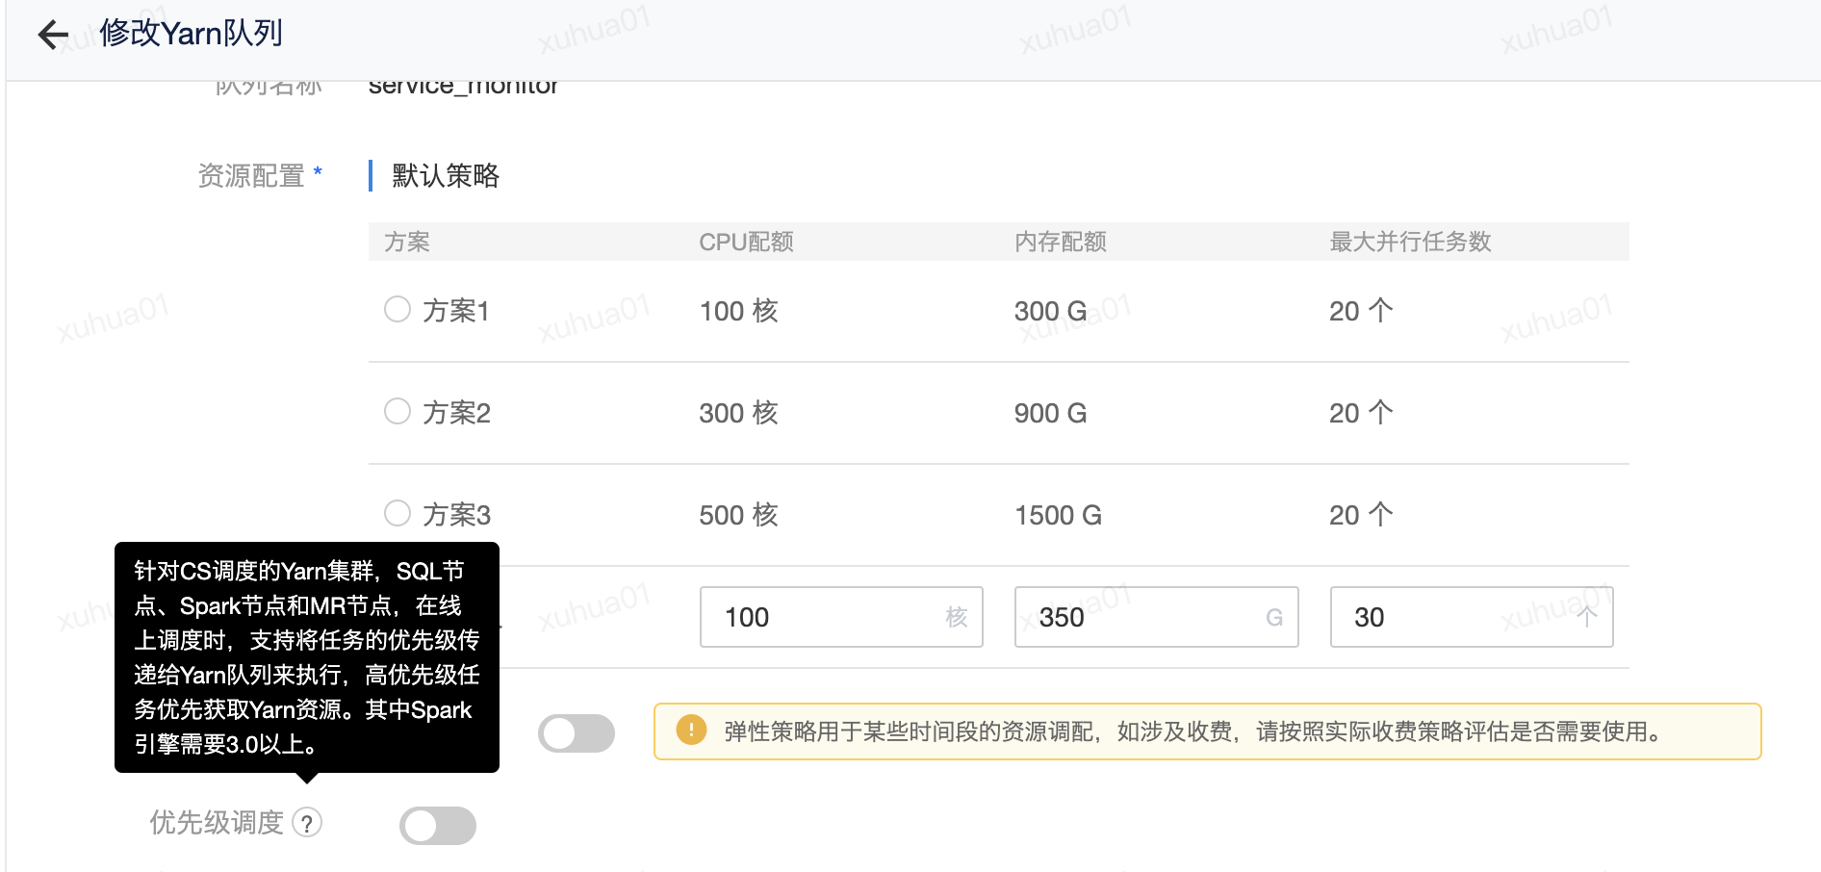Click the 最大并行任务数 column header
The height and width of the screenshot is (872, 1821).
pos(1409,242)
